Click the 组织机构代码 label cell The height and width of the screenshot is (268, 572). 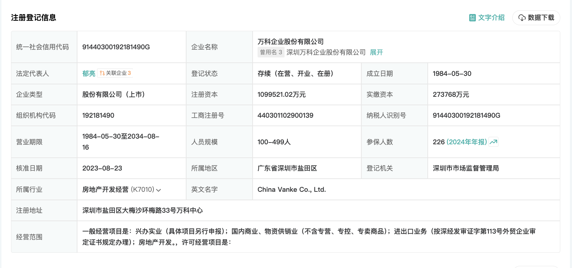point(44,115)
